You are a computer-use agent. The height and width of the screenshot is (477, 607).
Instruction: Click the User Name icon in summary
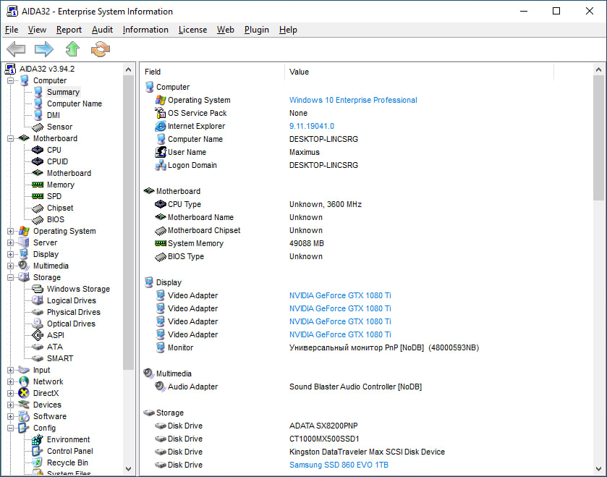coord(161,152)
